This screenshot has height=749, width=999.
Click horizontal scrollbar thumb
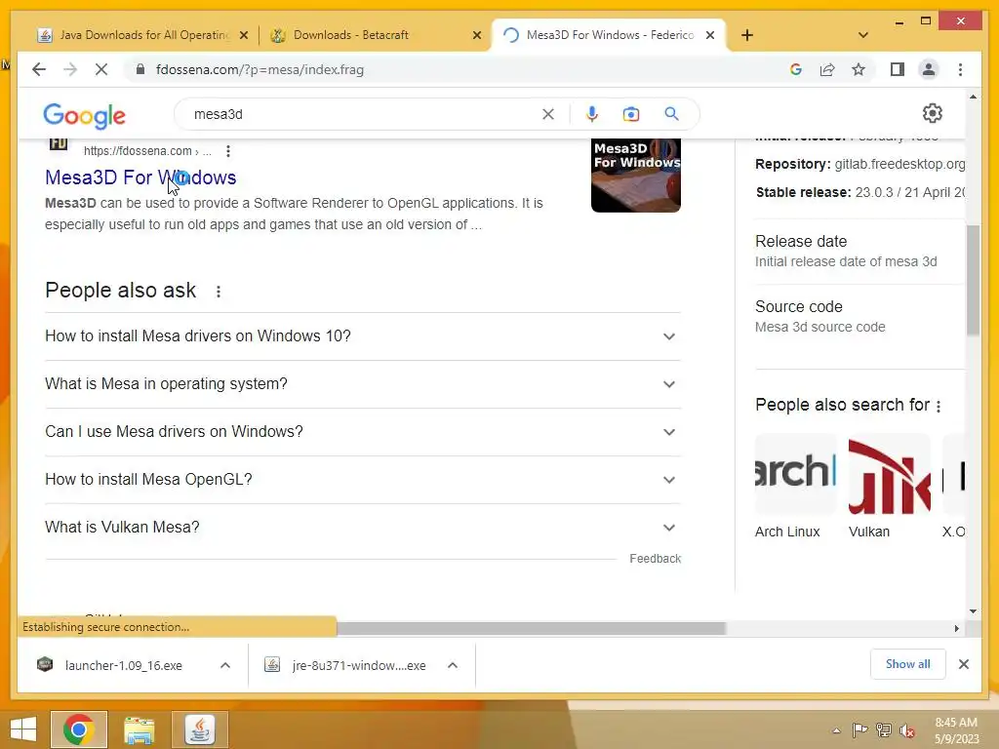coord(531,629)
